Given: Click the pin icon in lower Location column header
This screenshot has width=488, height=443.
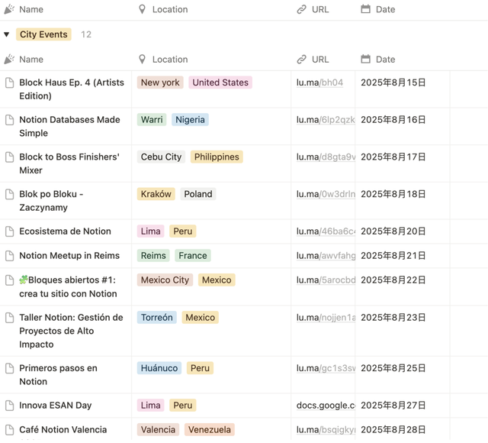Looking at the screenshot, I should [x=142, y=60].
